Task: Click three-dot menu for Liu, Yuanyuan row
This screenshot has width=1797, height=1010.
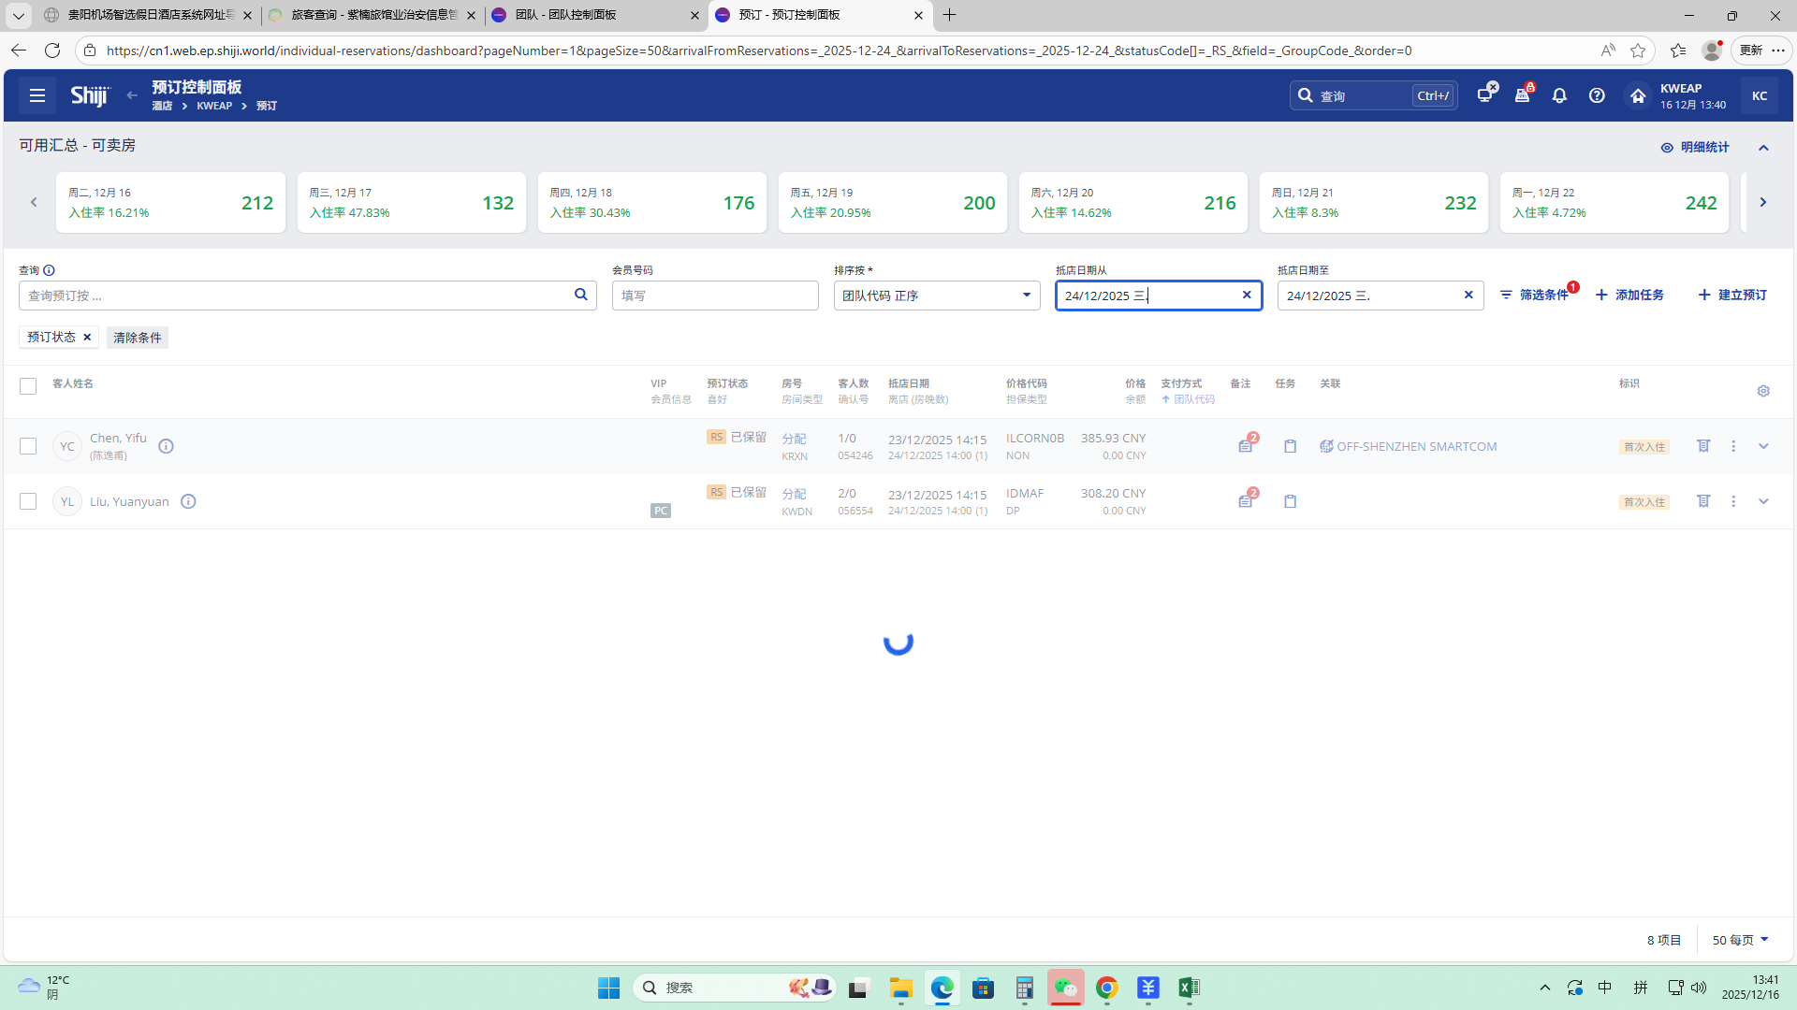Action: coord(1733,501)
